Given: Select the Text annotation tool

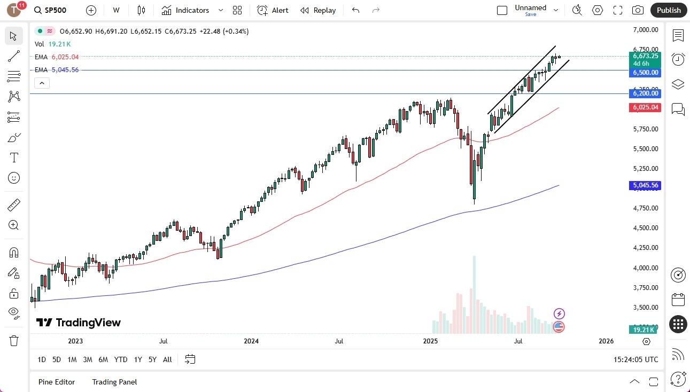Looking at the screenshot, I should 13,157.
